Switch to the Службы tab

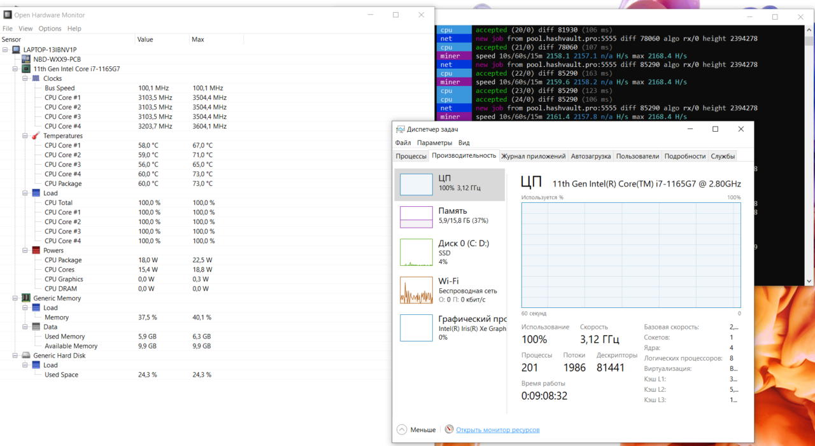723,156
